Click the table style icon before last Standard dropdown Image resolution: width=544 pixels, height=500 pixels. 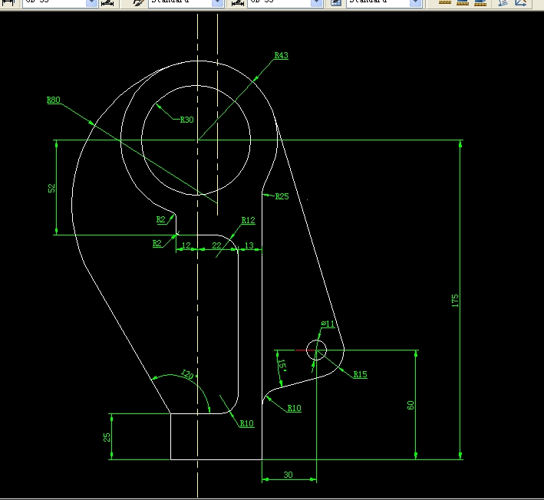pyautogui.click(x=336, y=2)
